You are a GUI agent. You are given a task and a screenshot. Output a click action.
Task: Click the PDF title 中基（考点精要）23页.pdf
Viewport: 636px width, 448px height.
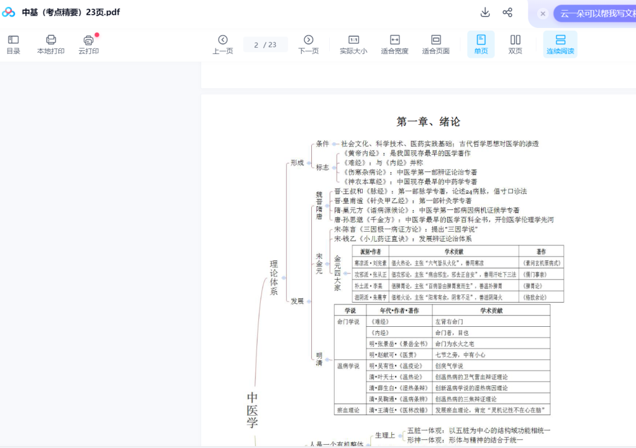[x=71, y=12]
